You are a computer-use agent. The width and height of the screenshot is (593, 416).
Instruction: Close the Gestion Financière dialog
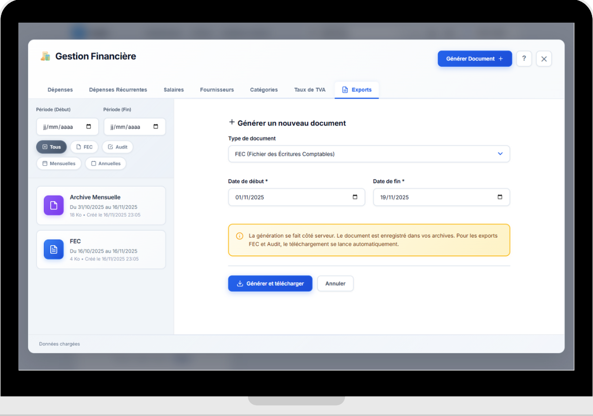click(544, 59)
